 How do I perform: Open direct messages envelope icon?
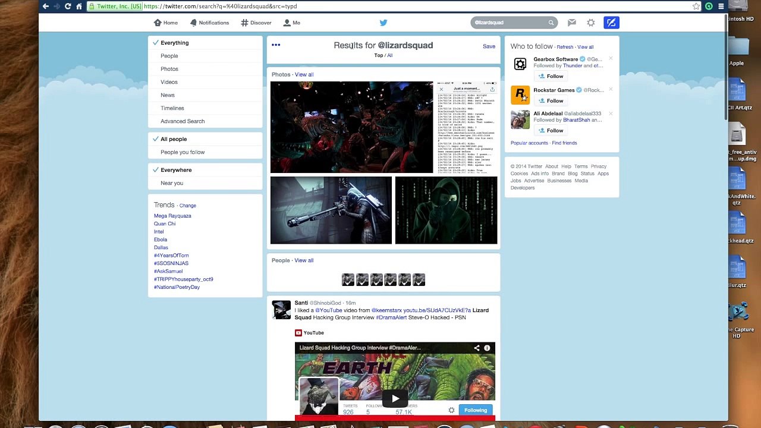click(x=572, y=23)
